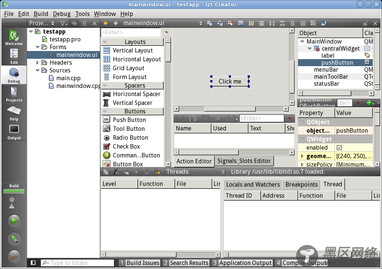Screen dimensions: 382x269
Task: Open the Application Output pane
Action: [x=242, y=263]
